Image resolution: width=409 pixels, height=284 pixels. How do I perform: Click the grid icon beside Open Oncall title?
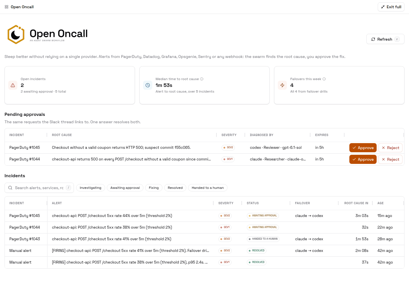coord(7,7)
